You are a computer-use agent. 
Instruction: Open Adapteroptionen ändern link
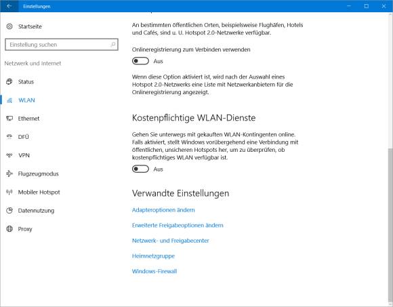click(x=163, y=210)
